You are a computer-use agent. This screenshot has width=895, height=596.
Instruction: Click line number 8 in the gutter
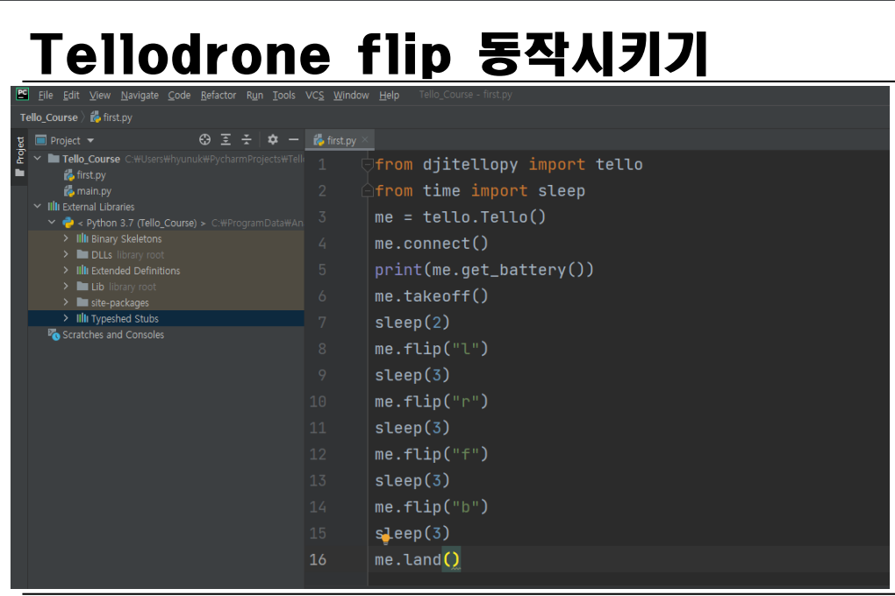323,349
